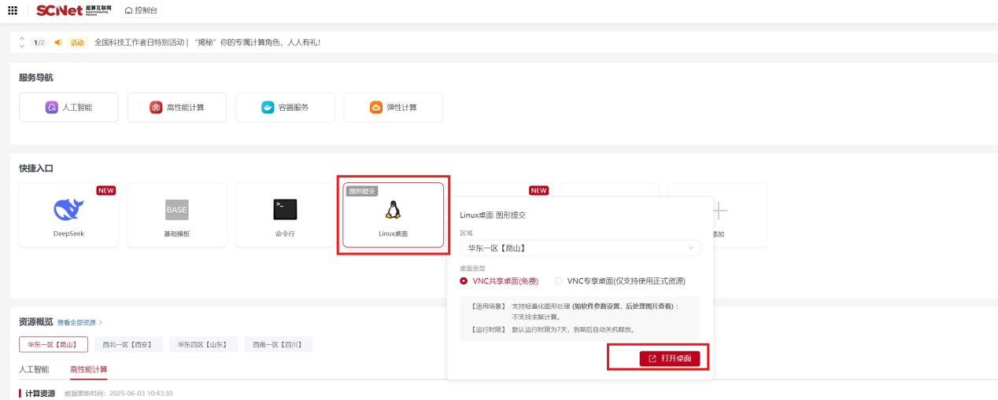Expand 查看全部资源 link arrow
Viewport: 998px width, 400px height.
101,322
